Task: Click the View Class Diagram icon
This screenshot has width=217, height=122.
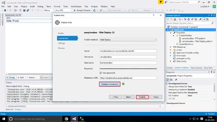Action: click(x=207, y=19)
